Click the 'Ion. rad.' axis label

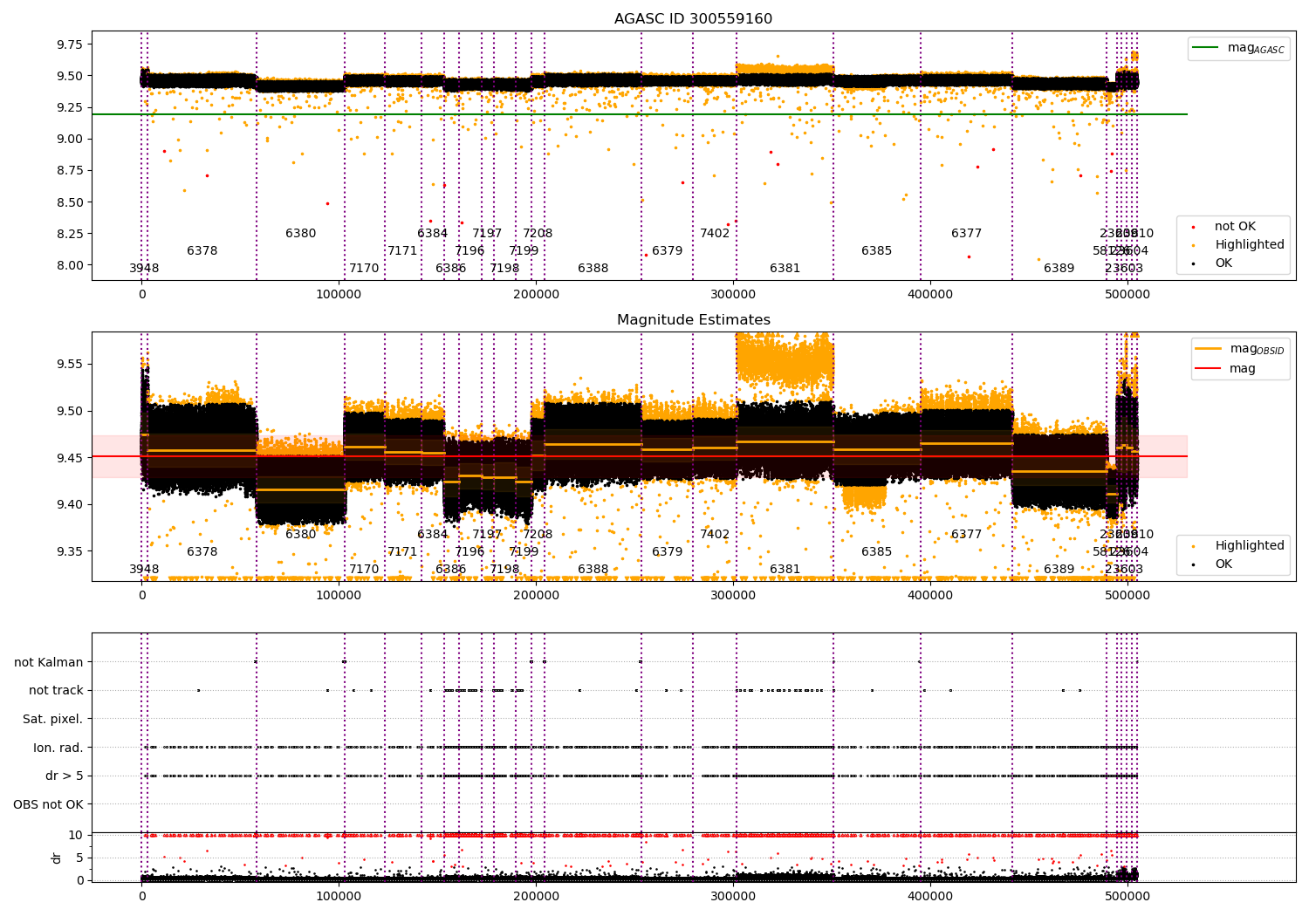coord(58,748)
